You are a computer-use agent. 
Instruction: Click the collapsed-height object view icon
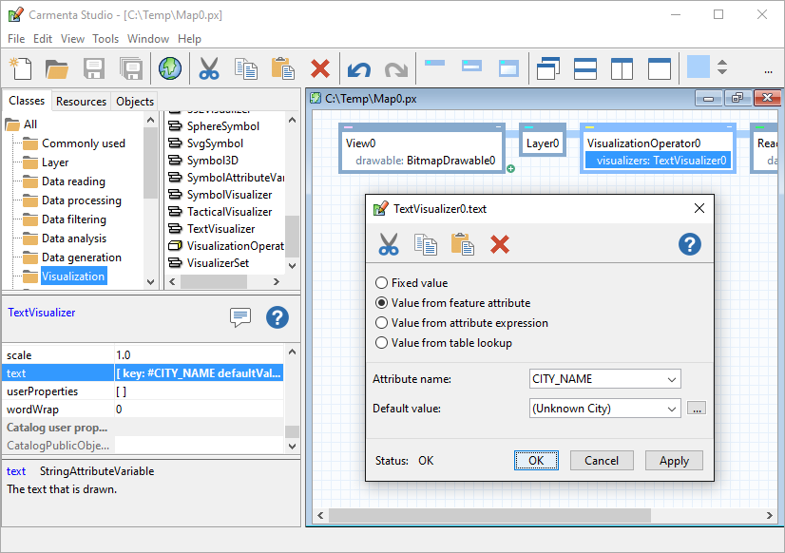(434, 63)
